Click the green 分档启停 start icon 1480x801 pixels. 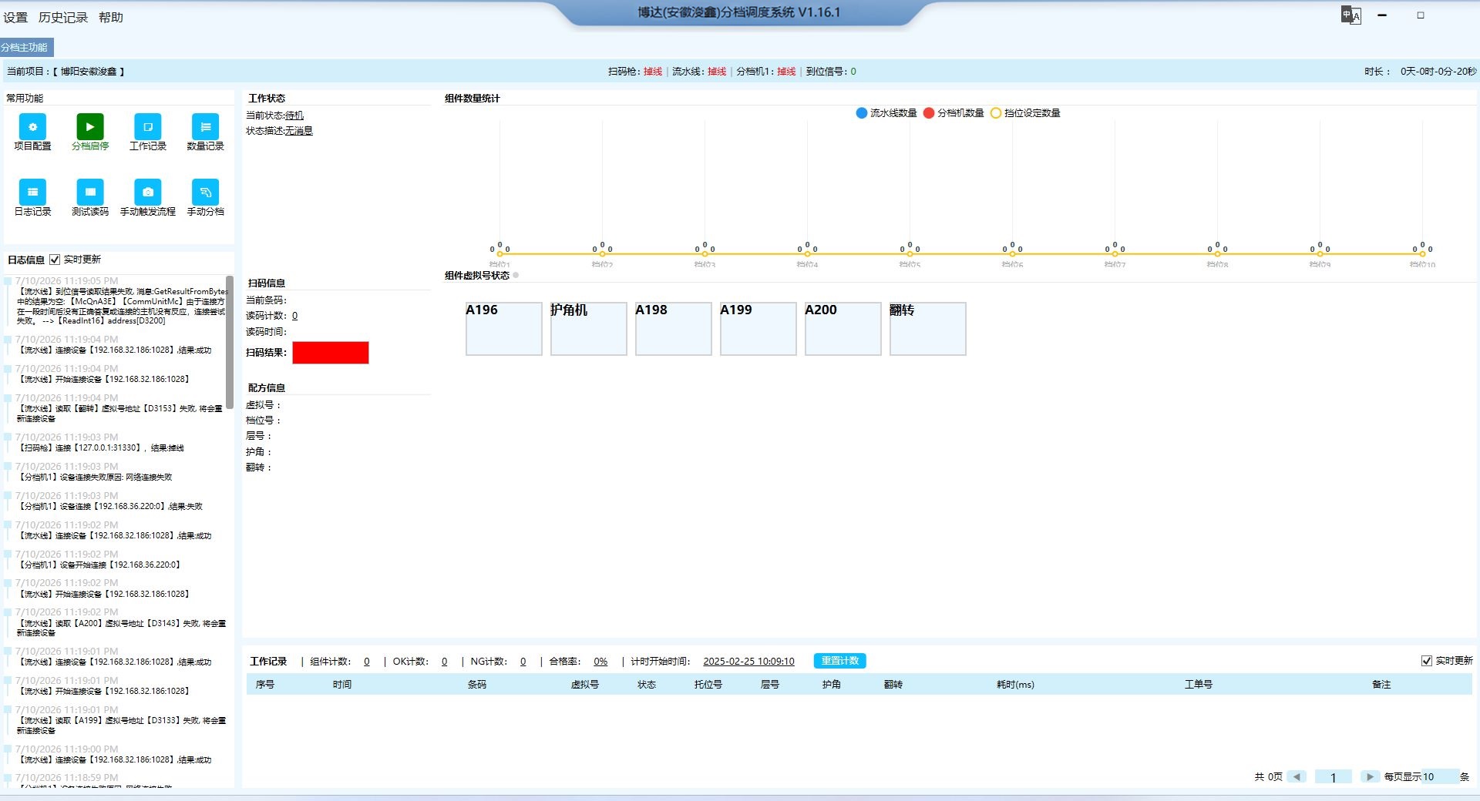tap(90, 127)
